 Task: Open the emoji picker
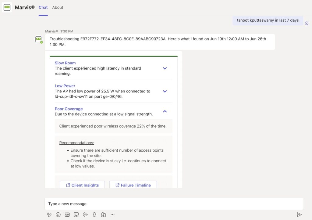pos(58,215)
